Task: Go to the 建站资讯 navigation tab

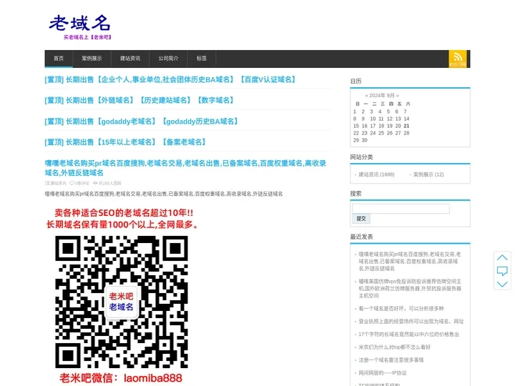Action: pyautogui.click(x=130, y=59)
